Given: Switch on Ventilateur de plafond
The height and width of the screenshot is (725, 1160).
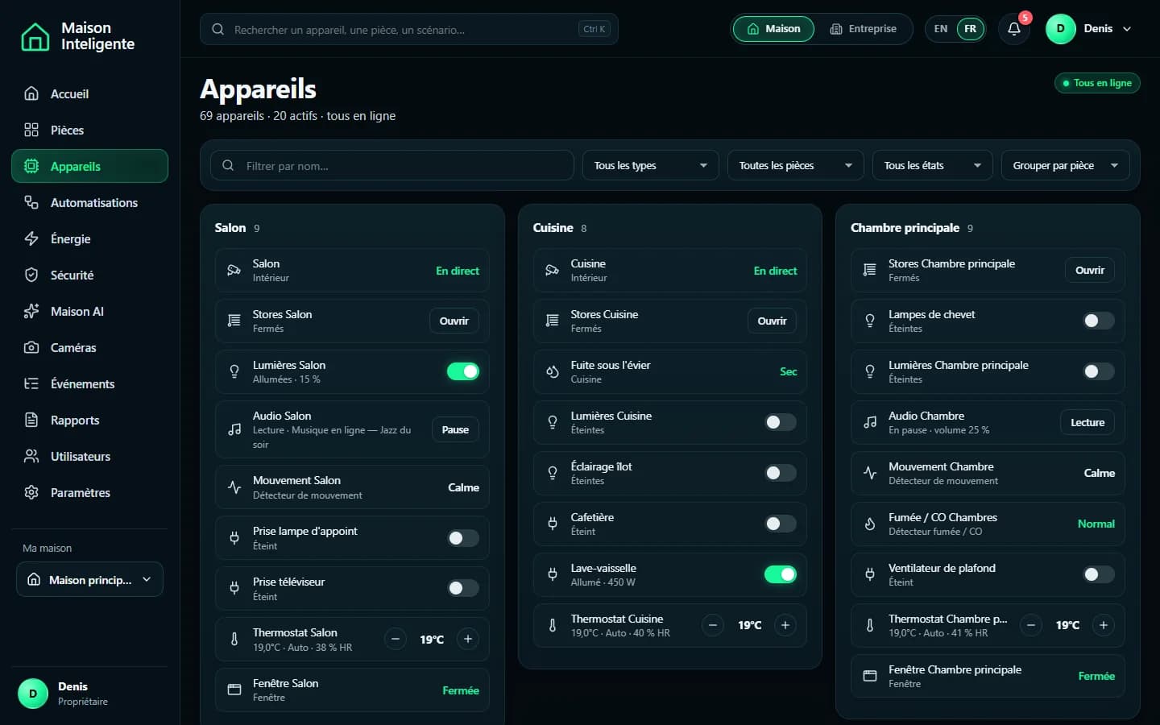Looking at the screenshot, I should coord(1099,574).
